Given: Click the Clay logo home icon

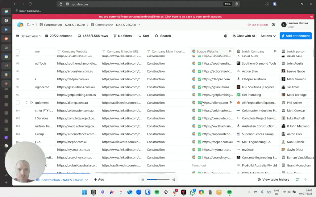Looking at the screenshot, I should [20, 25].
